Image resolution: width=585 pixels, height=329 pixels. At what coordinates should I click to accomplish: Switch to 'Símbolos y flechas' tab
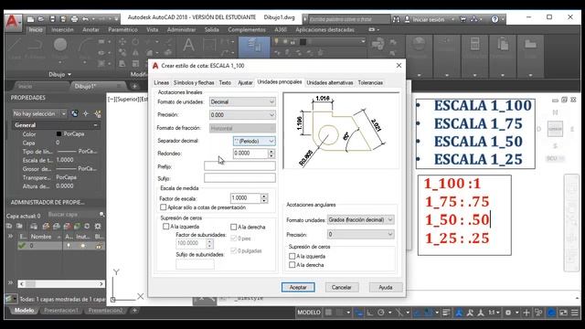pyautogui.click(x=194, y=83)
